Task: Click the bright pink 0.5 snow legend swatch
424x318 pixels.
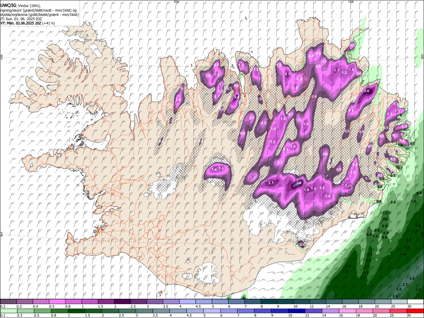Action: (57, 301)
